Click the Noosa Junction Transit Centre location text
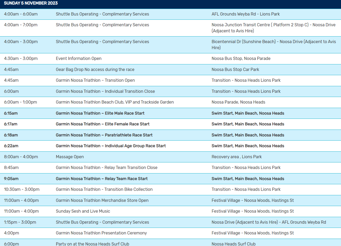 point(273,28)
